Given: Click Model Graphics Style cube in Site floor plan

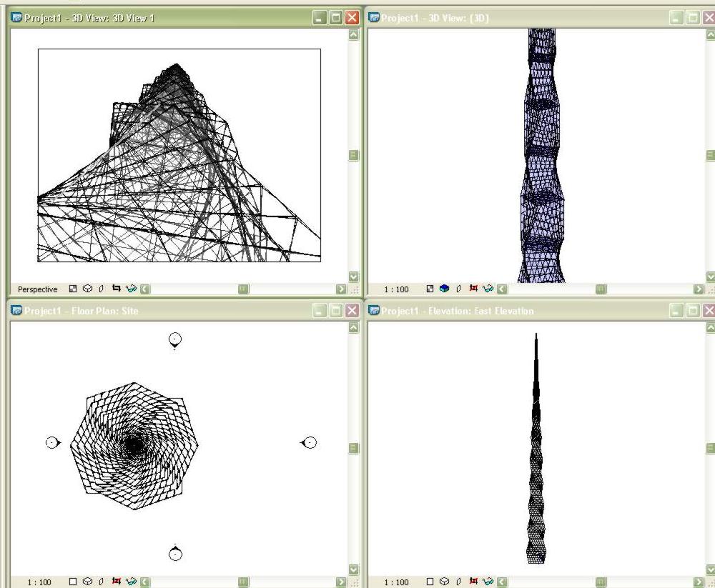Looking at the screenshot, I should tap(87, 581).
